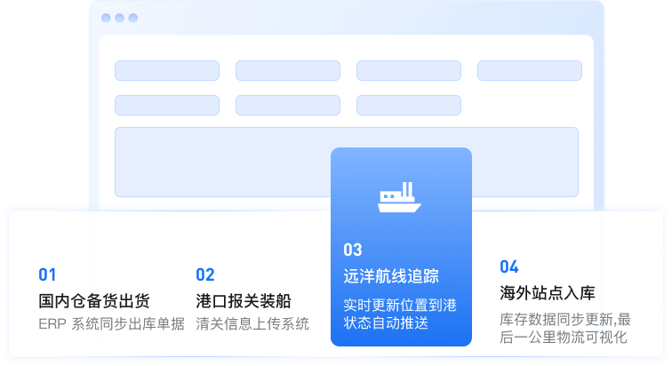
Task: Click the text 清关信息上传系统
Action: click(x=252, y=324)
